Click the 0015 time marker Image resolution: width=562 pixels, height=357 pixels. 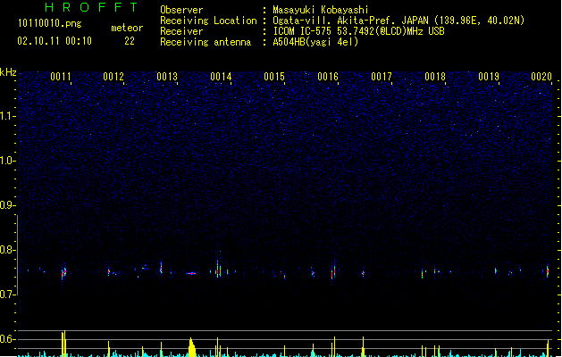click(274, 77)
